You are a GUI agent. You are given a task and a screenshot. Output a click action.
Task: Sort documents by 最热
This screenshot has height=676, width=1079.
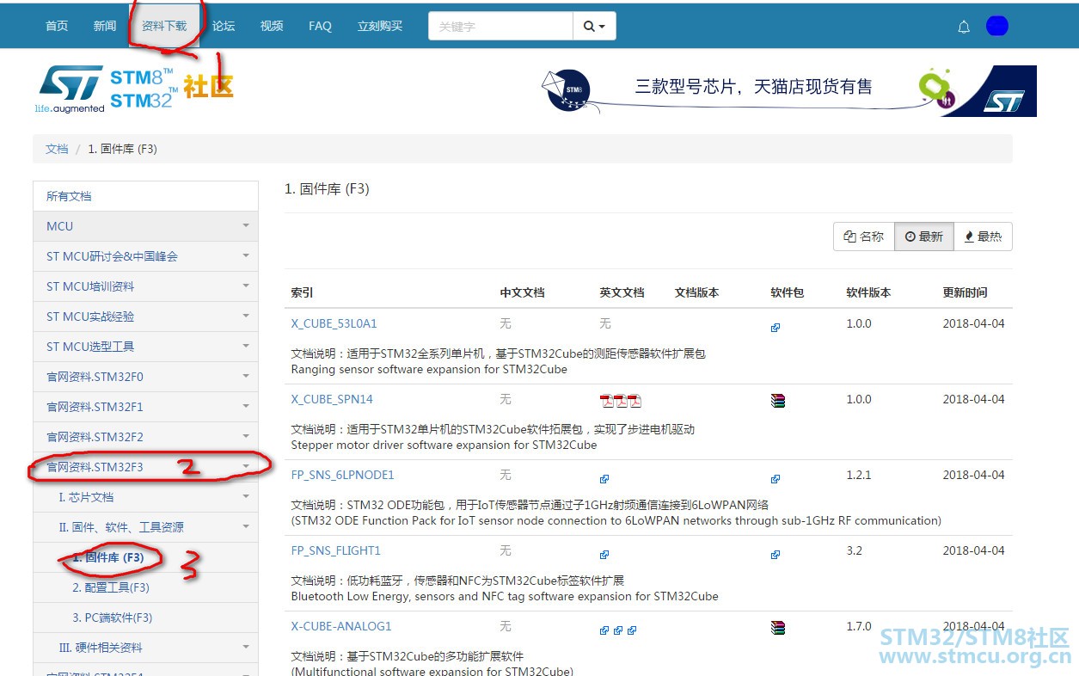(x=983, y=237)
